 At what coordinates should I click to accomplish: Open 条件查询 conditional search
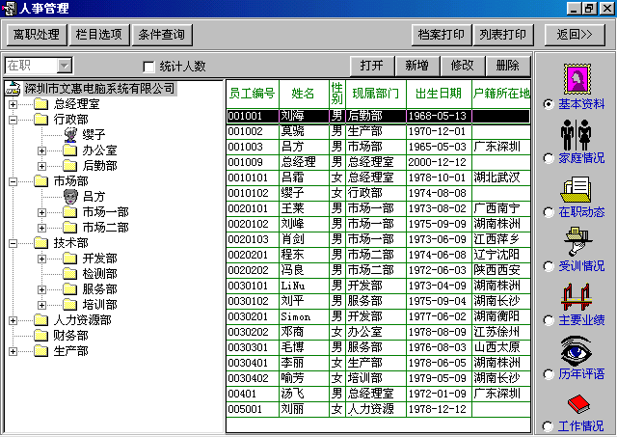162,35
